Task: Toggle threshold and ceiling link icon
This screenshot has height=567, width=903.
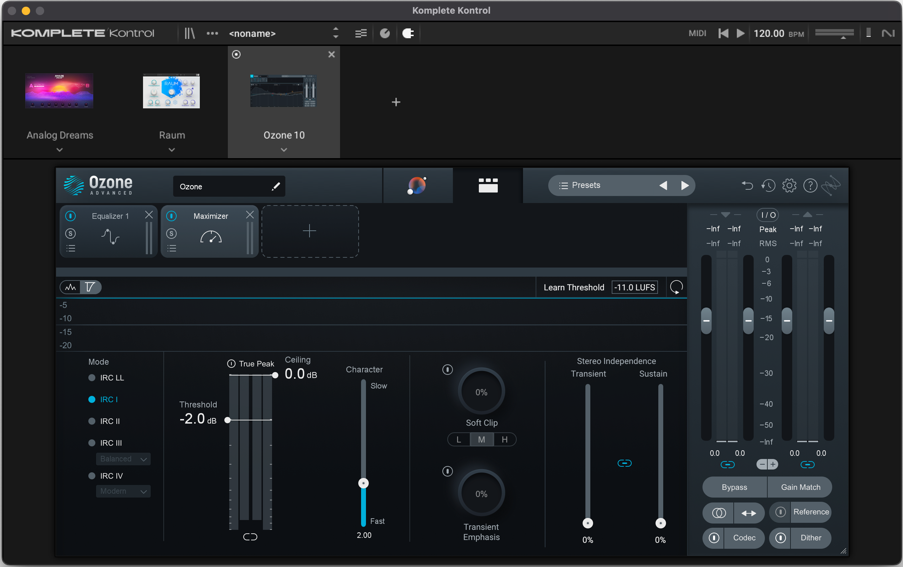Action: tap(250, 537)
